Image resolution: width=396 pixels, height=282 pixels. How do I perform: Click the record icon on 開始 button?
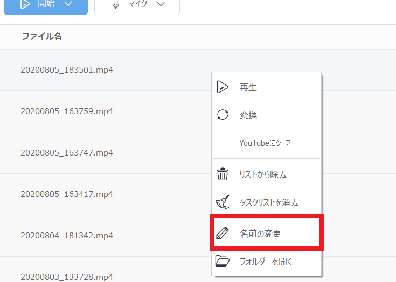point(25,4)
